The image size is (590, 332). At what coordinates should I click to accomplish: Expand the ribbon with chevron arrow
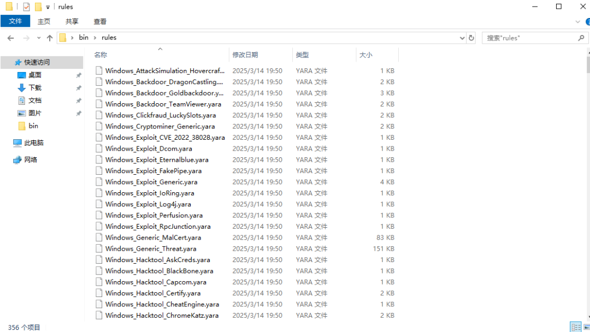(x=577, y=22)
